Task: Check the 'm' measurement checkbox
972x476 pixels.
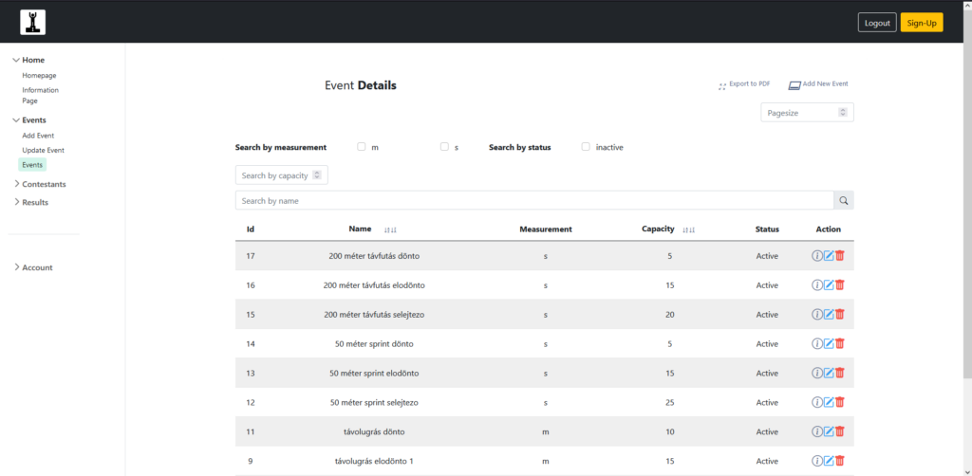Action: 362,147
